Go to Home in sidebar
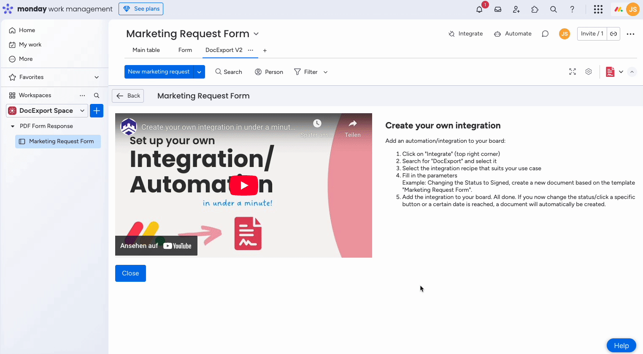This screenshot has height=354, width=643. (x=22, y=30)
